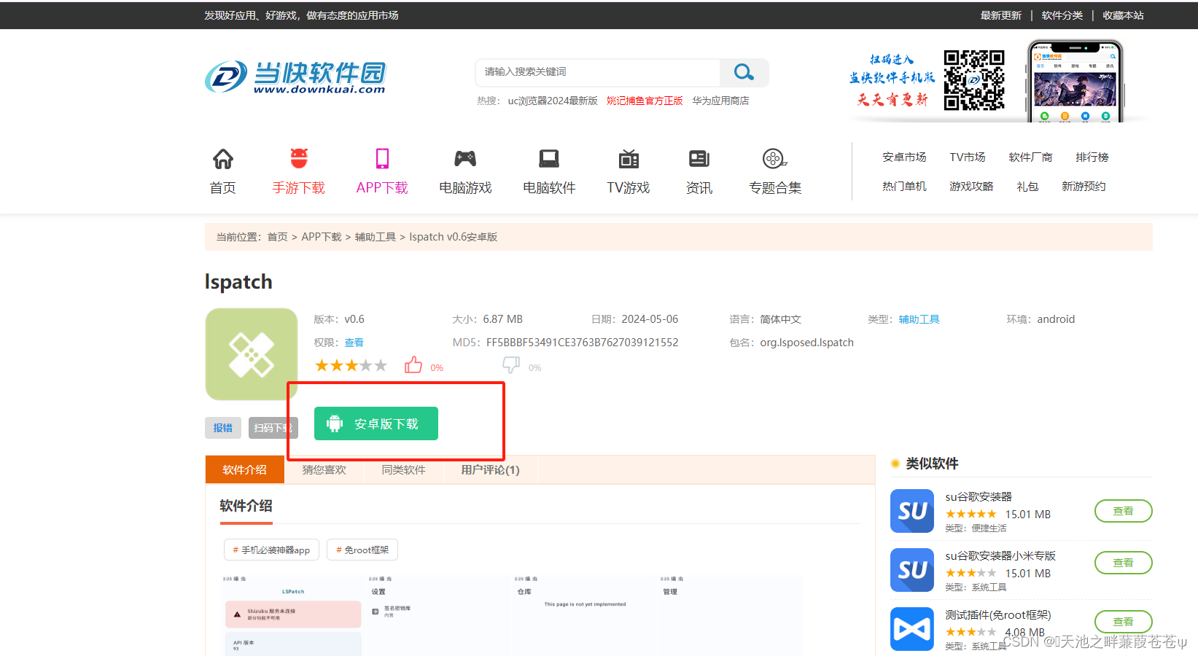Focus the search keyword input field
The width and height of the screenshot is (1198, 656).
point(598,72)
